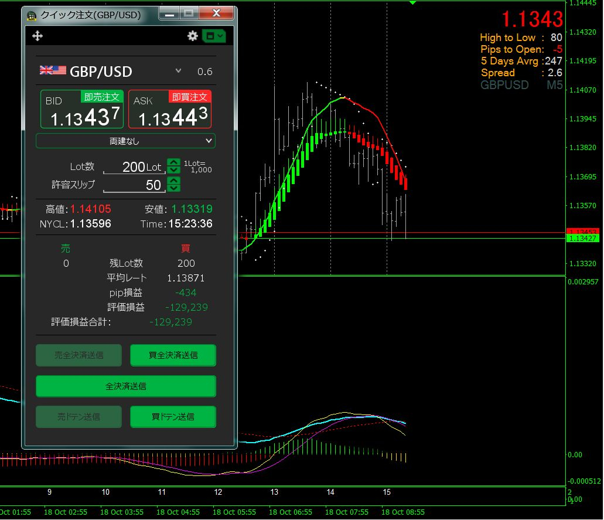Increase 許容スリップ with the up stepper
The width and height of the screenshot is (604, 520).
(x=173, y=181)
